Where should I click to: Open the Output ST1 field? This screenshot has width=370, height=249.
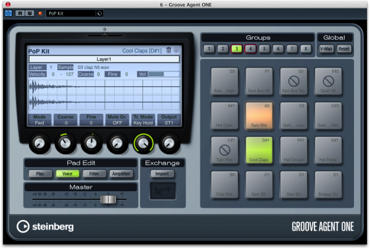coord(169,120)
